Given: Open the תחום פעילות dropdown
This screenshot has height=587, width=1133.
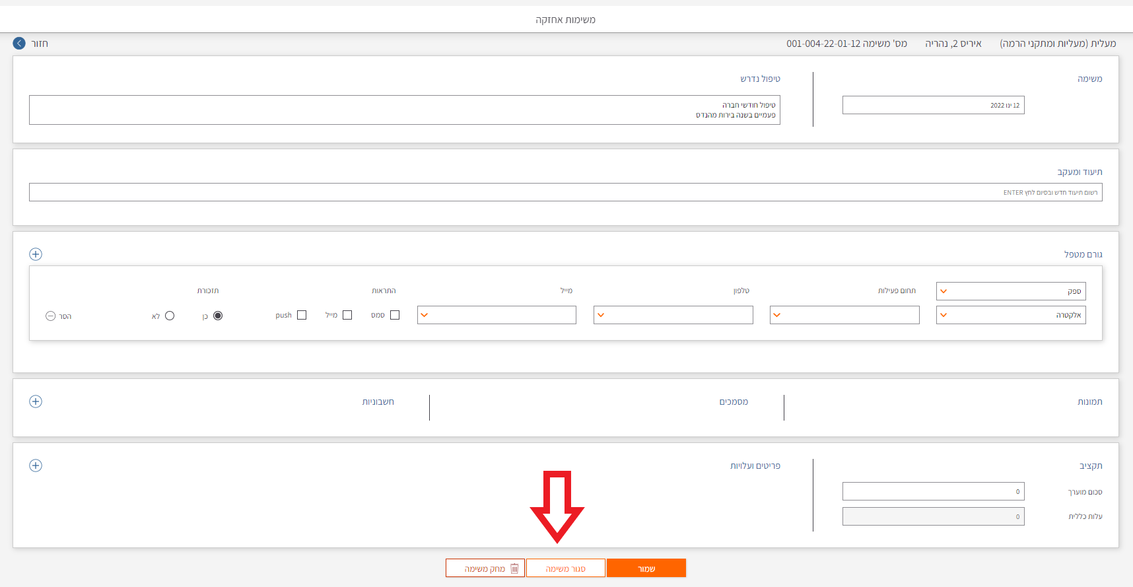Looking at the screenshot, I should pos(844,315).
